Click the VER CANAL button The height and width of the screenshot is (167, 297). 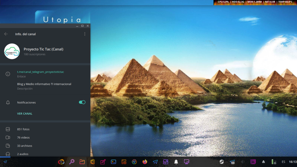(x=25, y=114)
